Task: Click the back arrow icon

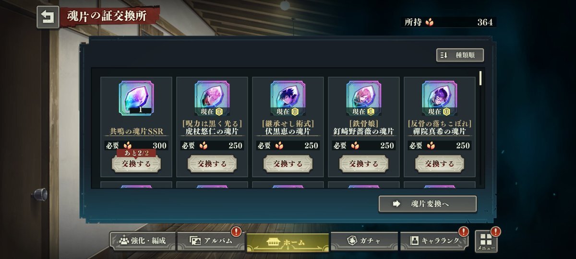Action: click(48, 17)
